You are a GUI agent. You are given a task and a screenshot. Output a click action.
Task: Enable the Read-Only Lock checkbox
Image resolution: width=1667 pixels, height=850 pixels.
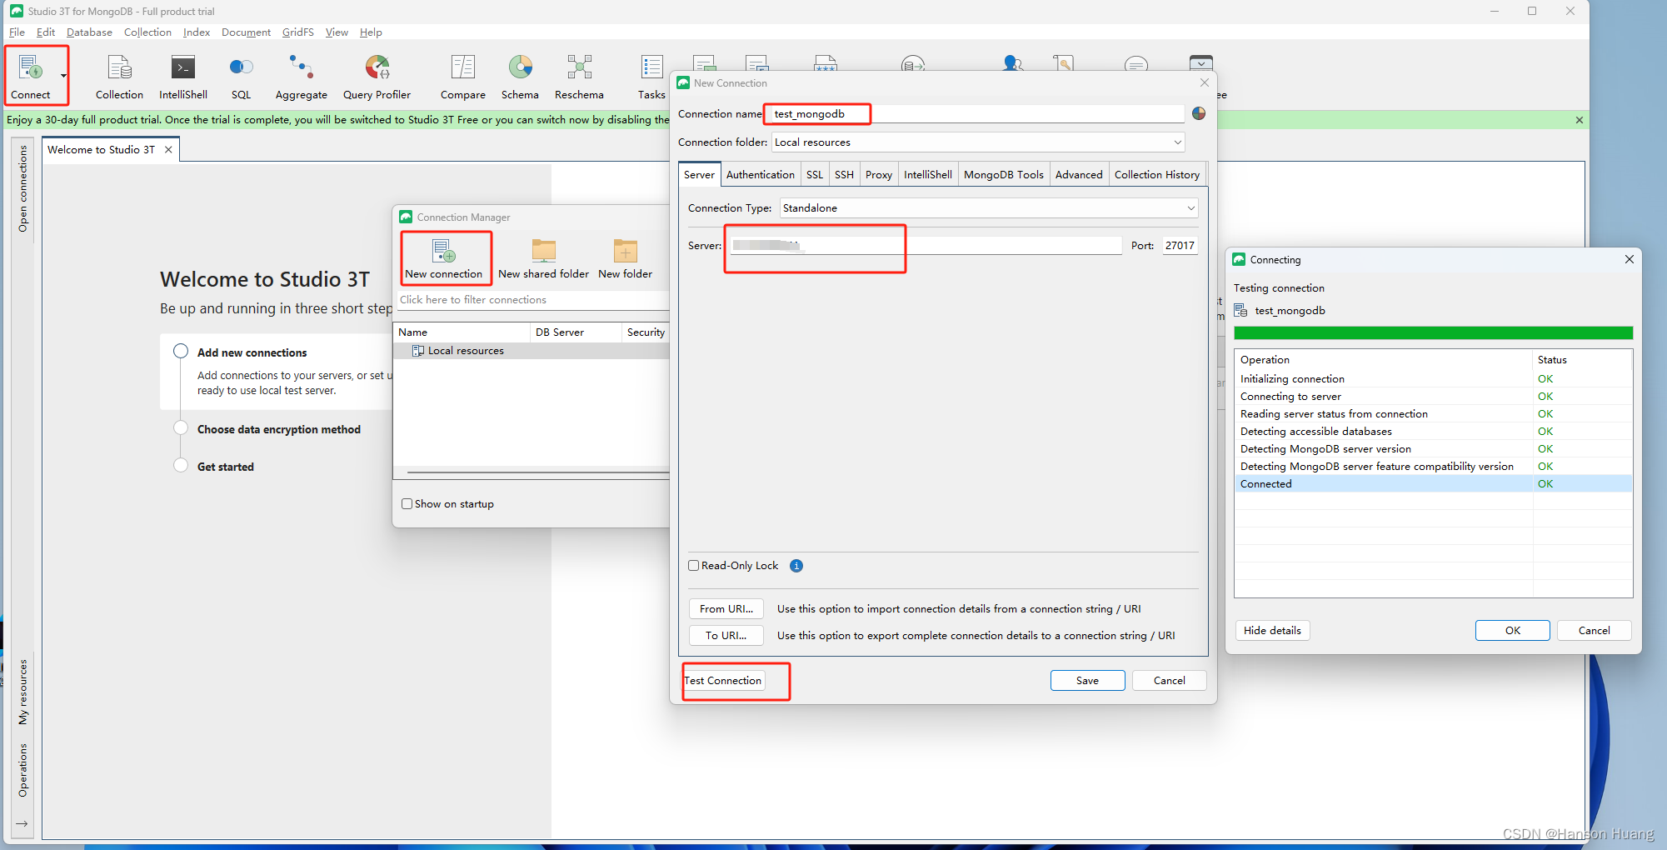click(x=693, y=566)
